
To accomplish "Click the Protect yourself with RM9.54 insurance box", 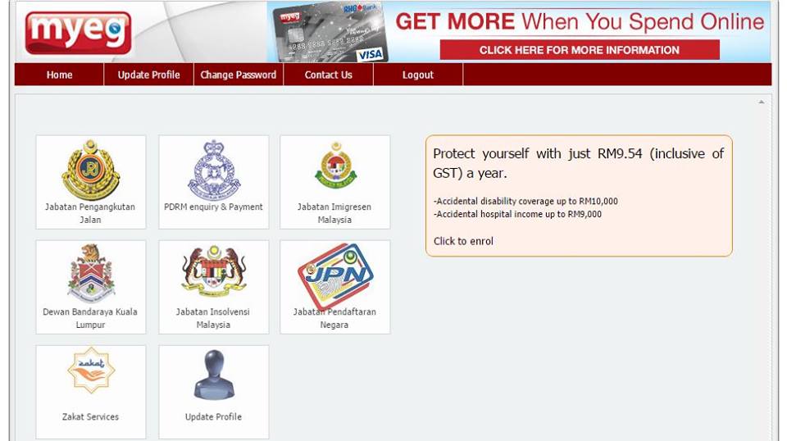I will point(579,196).
